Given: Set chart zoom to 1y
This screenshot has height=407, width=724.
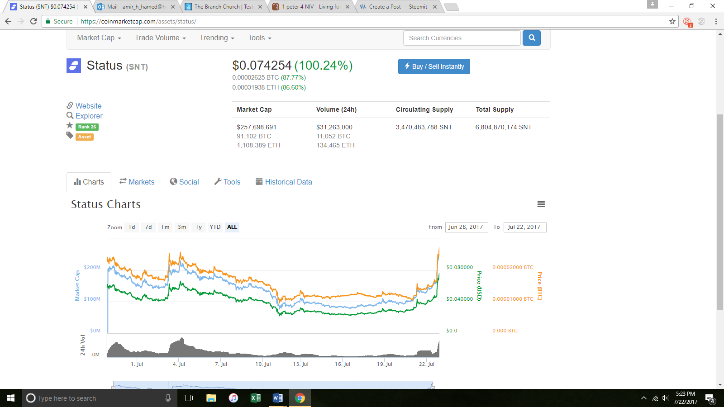Looking at the screenshot, I should pos(199,227).
